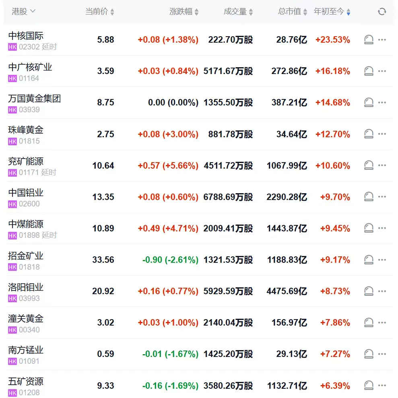Set alert bell for 中煤能源

369,228
